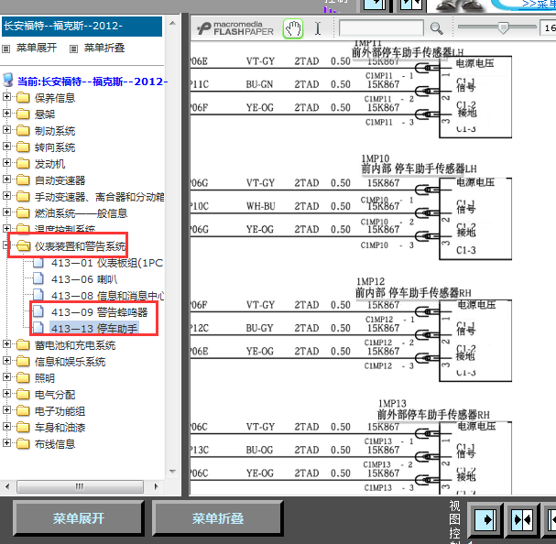Click the folder icon for 布线信息
This screenshot has height=544, width=556.
(x=23, y=443)
